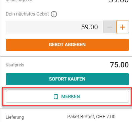Select the Lieferung label
The image size is (132, 122).
15,117
